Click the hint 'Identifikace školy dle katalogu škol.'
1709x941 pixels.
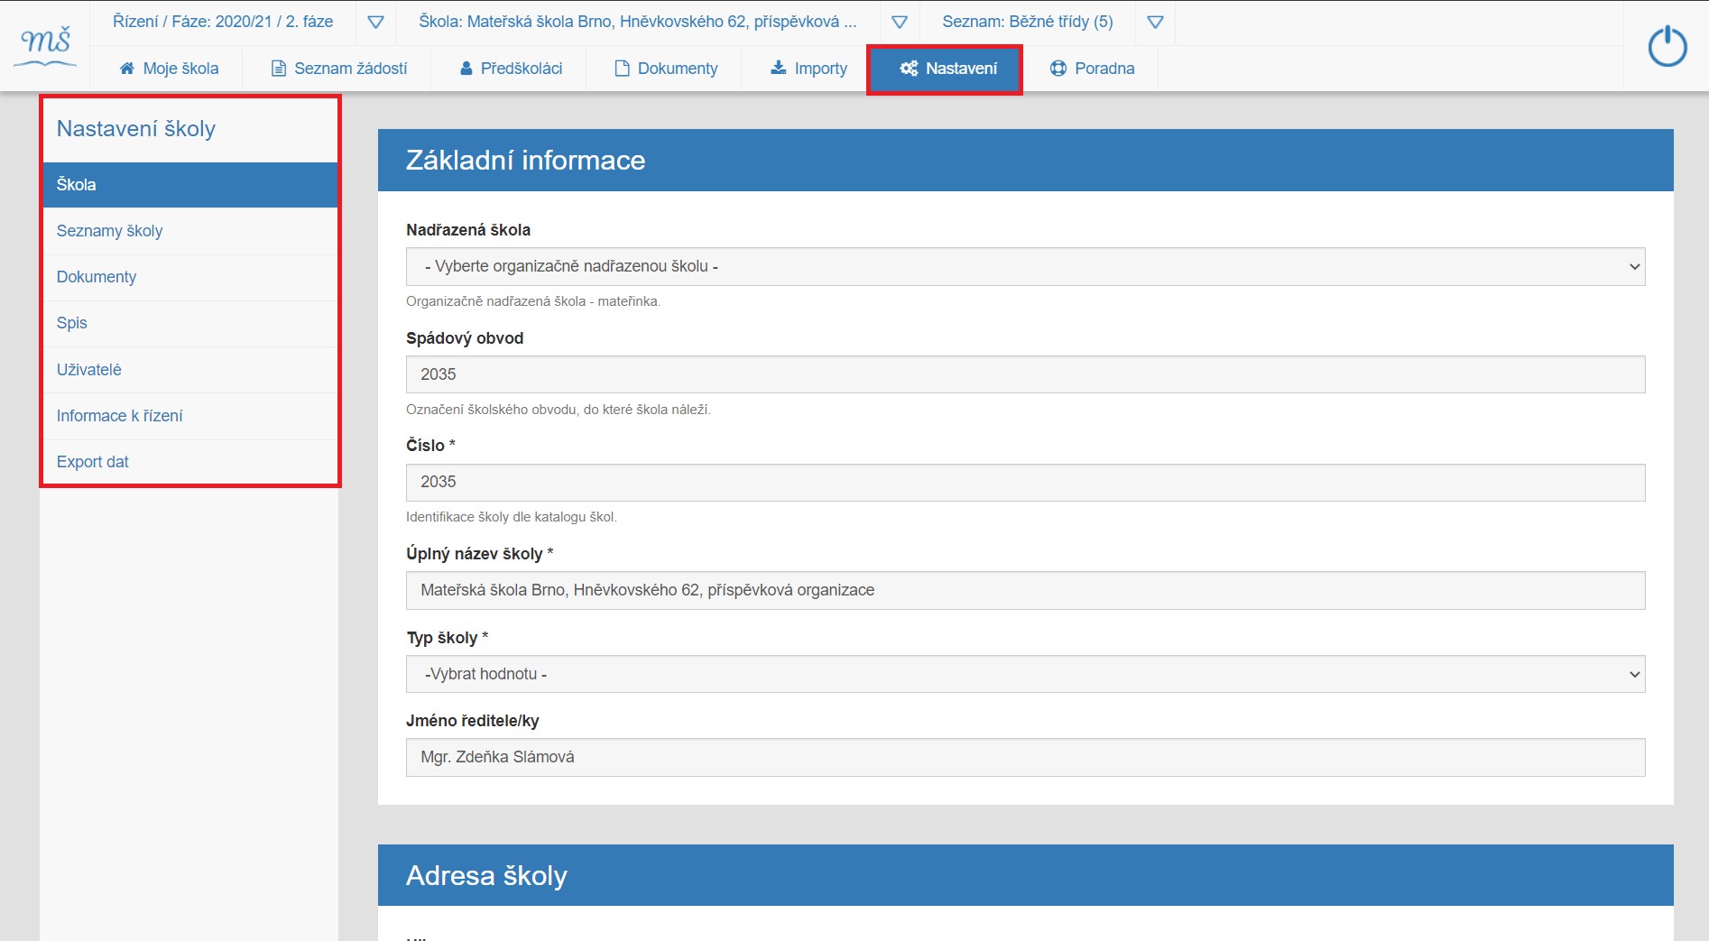[x=512, y=517]
